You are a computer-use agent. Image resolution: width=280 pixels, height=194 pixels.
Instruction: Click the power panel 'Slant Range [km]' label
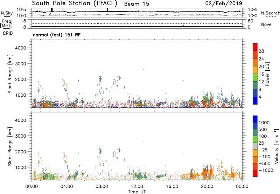tap(10, 74)
